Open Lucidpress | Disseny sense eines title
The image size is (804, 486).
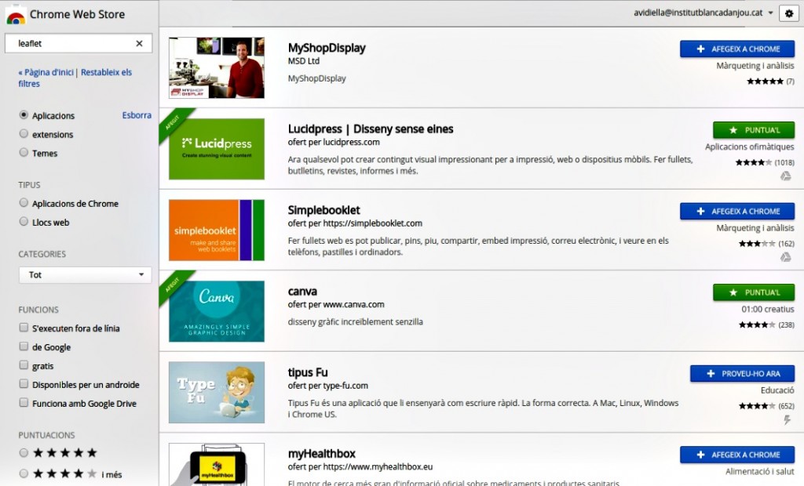pos(371,129)
